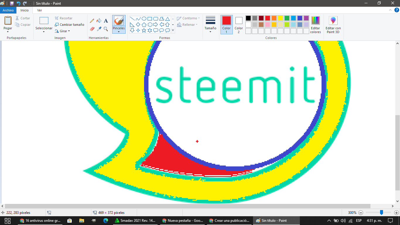This screenshot has width=400, height=225.
Task: Choose the Rectangle shape
Action: pos(150,19)
